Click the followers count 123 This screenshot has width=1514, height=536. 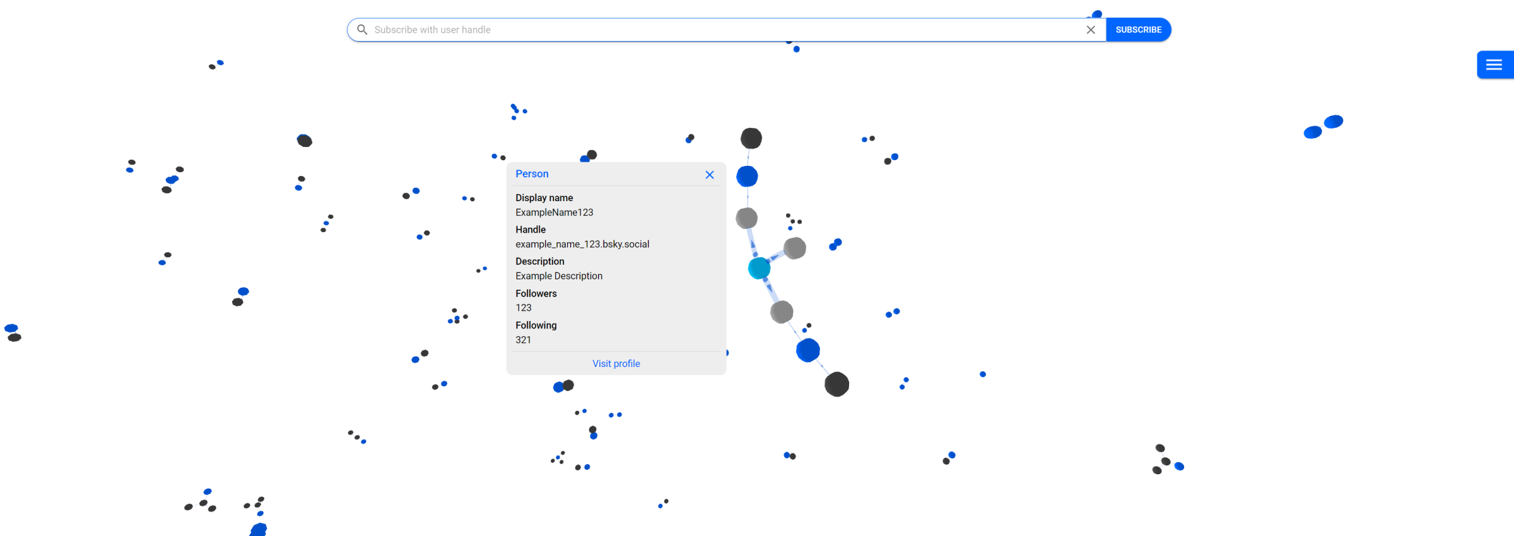pyautogui.click(x=524, y=308)
